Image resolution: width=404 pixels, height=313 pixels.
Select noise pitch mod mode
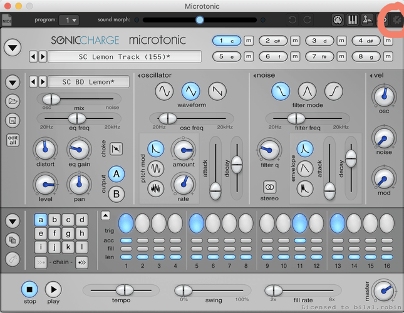[x=155, y=188]
